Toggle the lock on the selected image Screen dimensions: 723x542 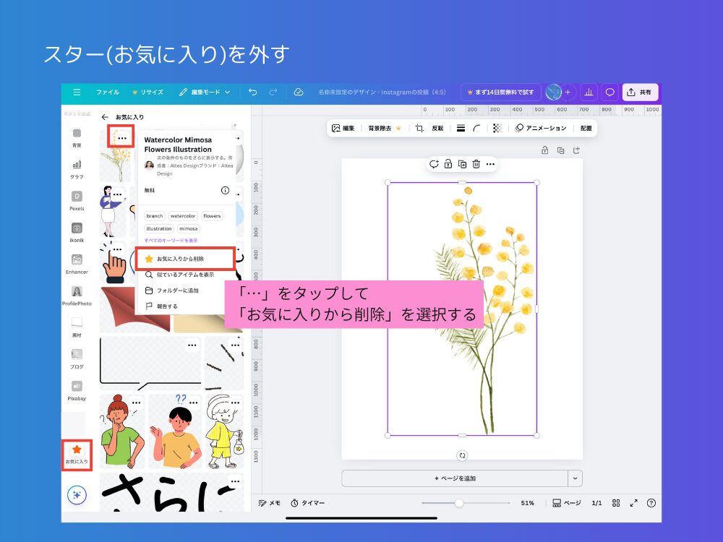point(447,164)
